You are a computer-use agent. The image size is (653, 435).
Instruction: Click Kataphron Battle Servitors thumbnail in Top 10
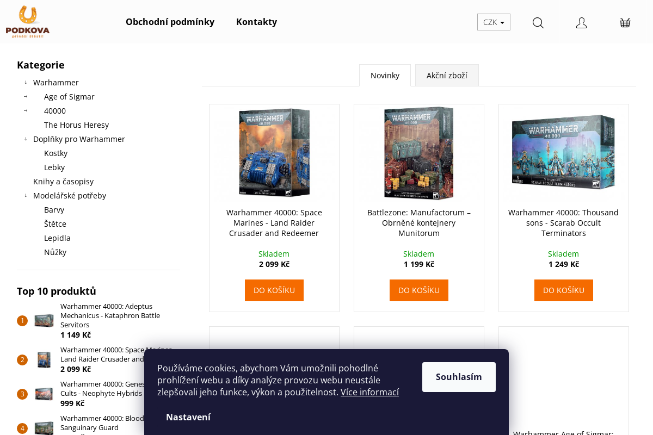[44, 321]
